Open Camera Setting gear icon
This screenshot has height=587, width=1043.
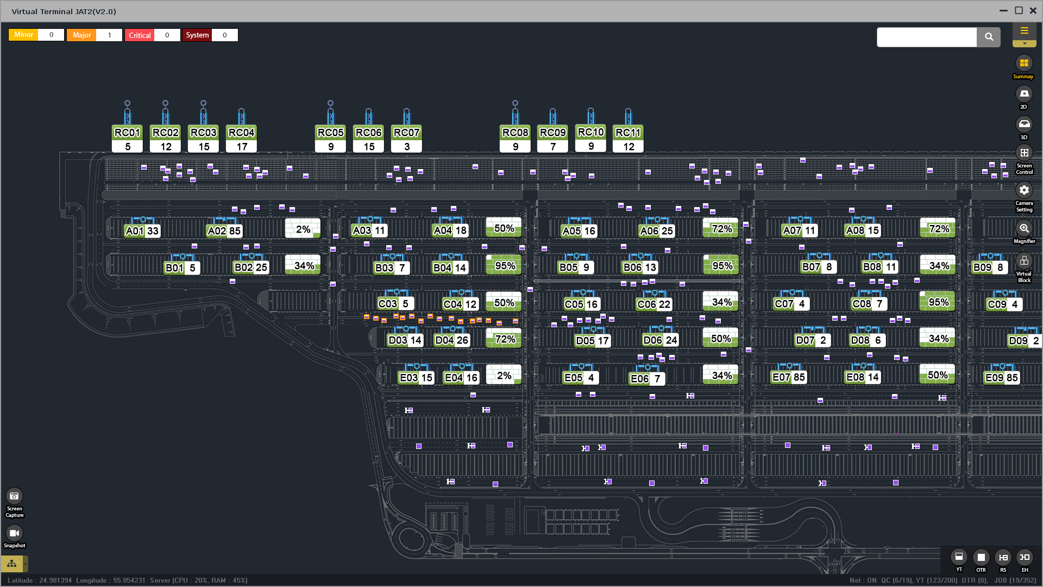1023,190
